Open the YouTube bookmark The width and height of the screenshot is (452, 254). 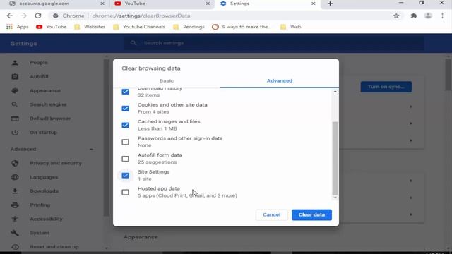click(52, 27)
